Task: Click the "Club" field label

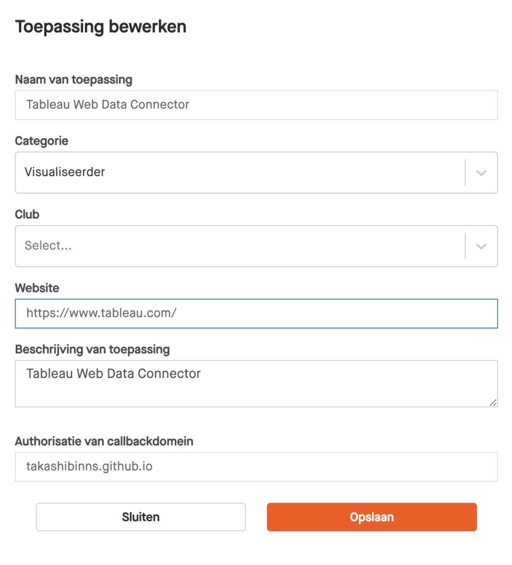Action: point(28,214)
